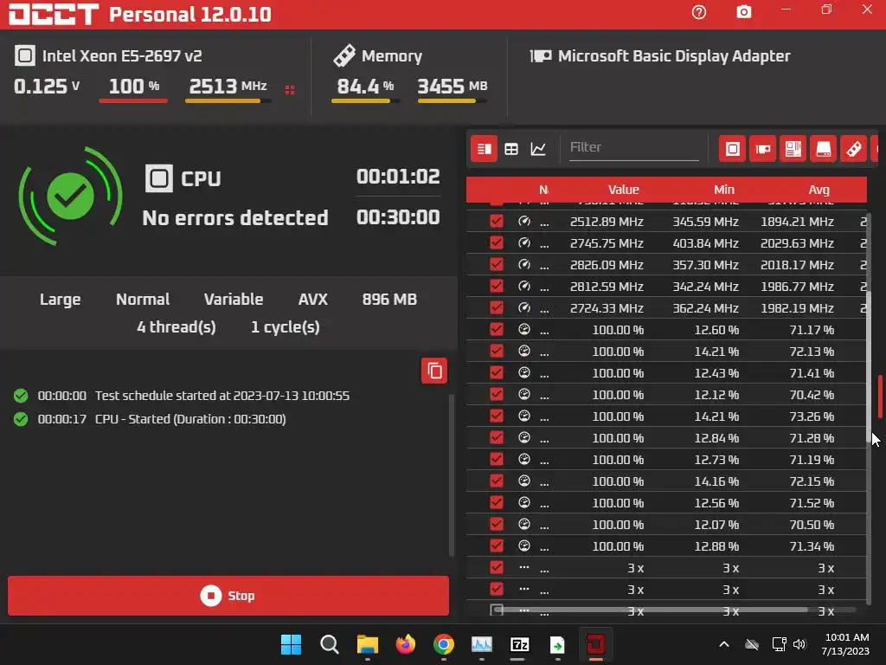Uncheck the 2724.33 MHz sensor row
The height and width of the screenshot is (665, 886).
[496, 308]
